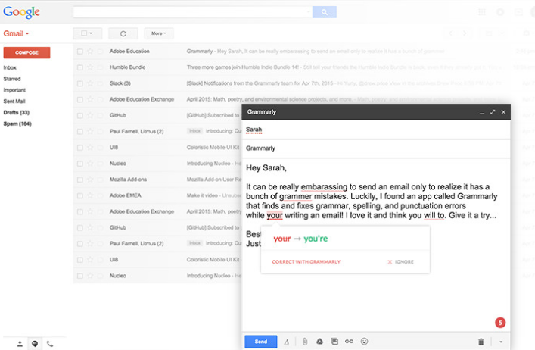Star the Adobe Education email
The image size is (535, 350).
90,52
